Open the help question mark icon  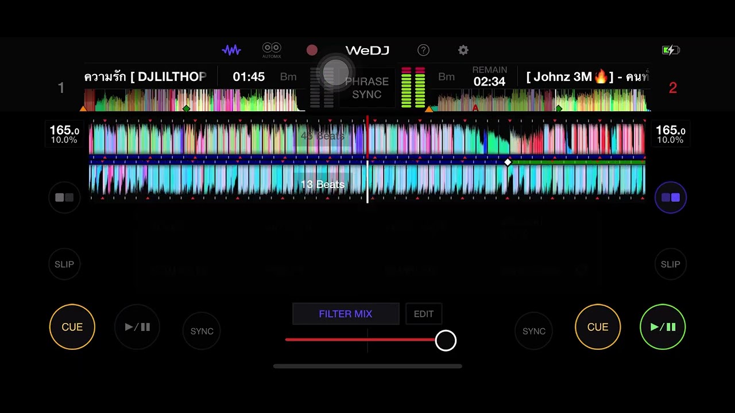(423, 50)
